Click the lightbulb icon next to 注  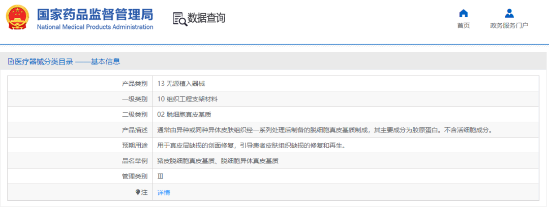point(138,192)
